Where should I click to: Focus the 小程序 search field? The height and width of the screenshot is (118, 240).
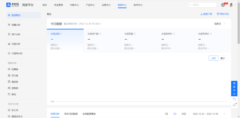coord(202,5)
